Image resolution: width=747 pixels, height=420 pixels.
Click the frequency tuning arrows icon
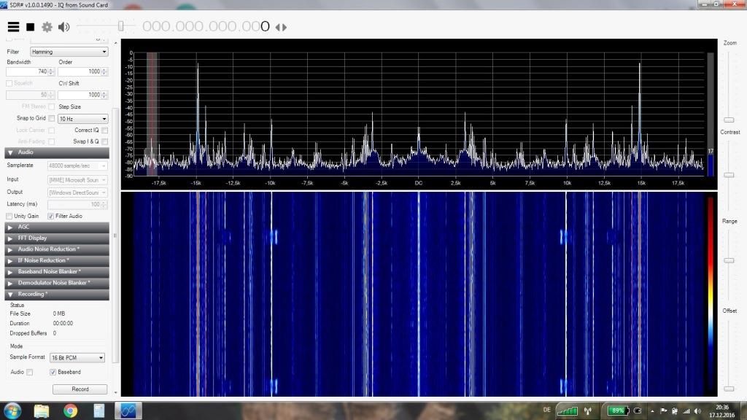281,28
